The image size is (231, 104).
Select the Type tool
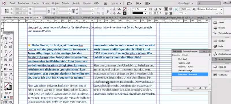coord(6,52)
